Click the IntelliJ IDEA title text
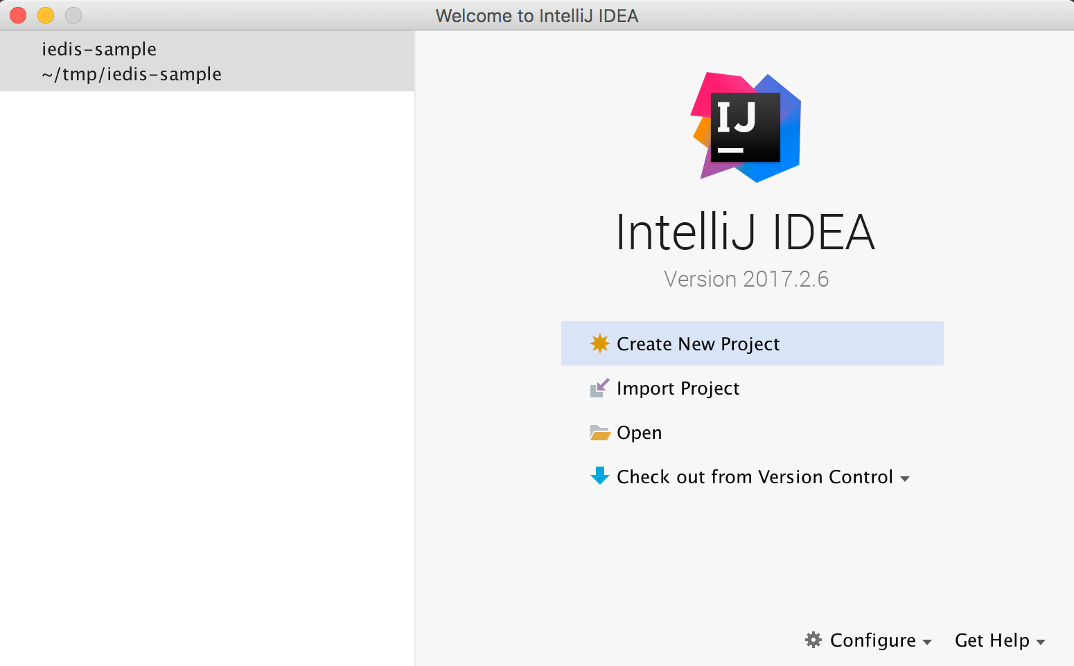1074x666 pixels. [x=746, y=231]
